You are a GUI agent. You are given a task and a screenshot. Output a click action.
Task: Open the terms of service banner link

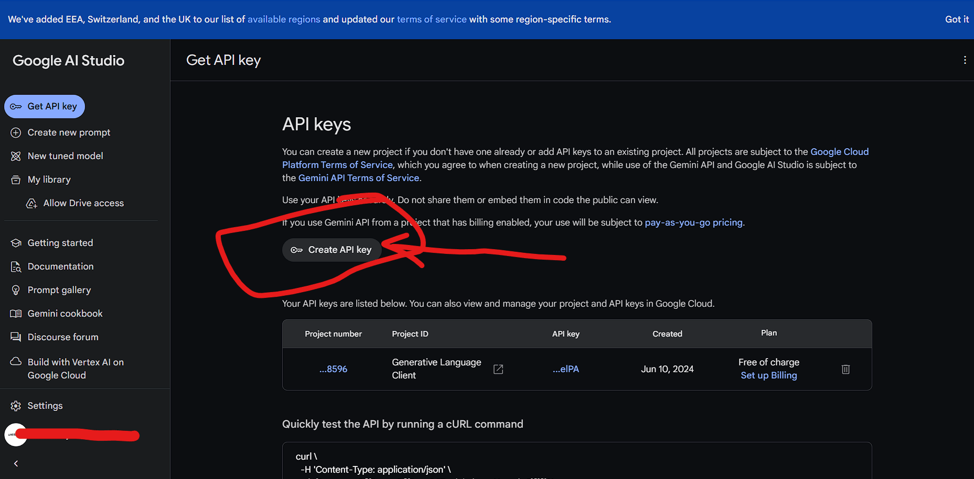pyautogui.click(x=432, y=19)
